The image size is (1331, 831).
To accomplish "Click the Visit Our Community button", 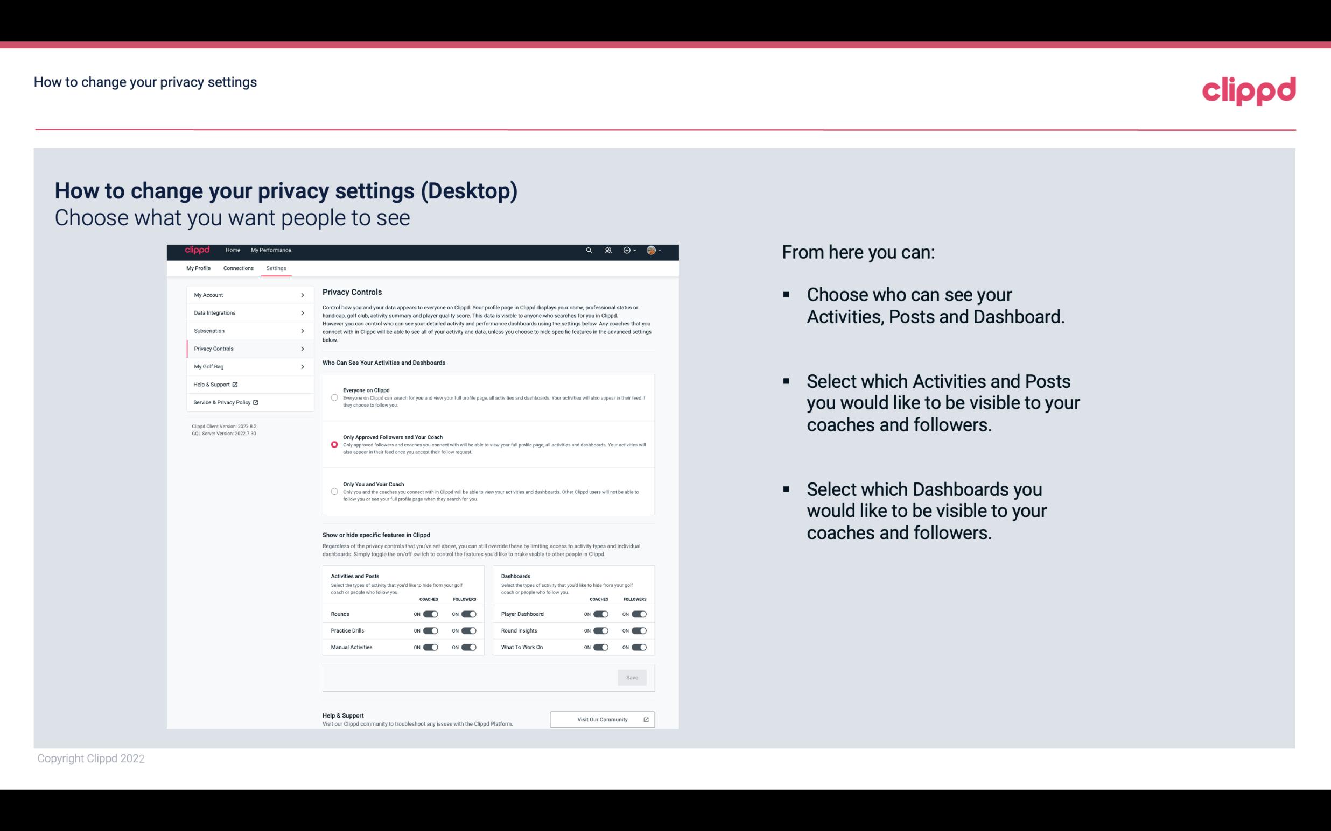I will click(x=601, y=719).
